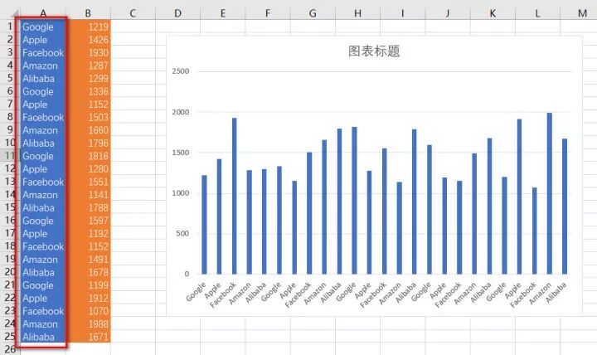Select the first Google bar in chart
Image resolution: width=597 pixels, height=355 pixels.
click(x=205, y=225)
